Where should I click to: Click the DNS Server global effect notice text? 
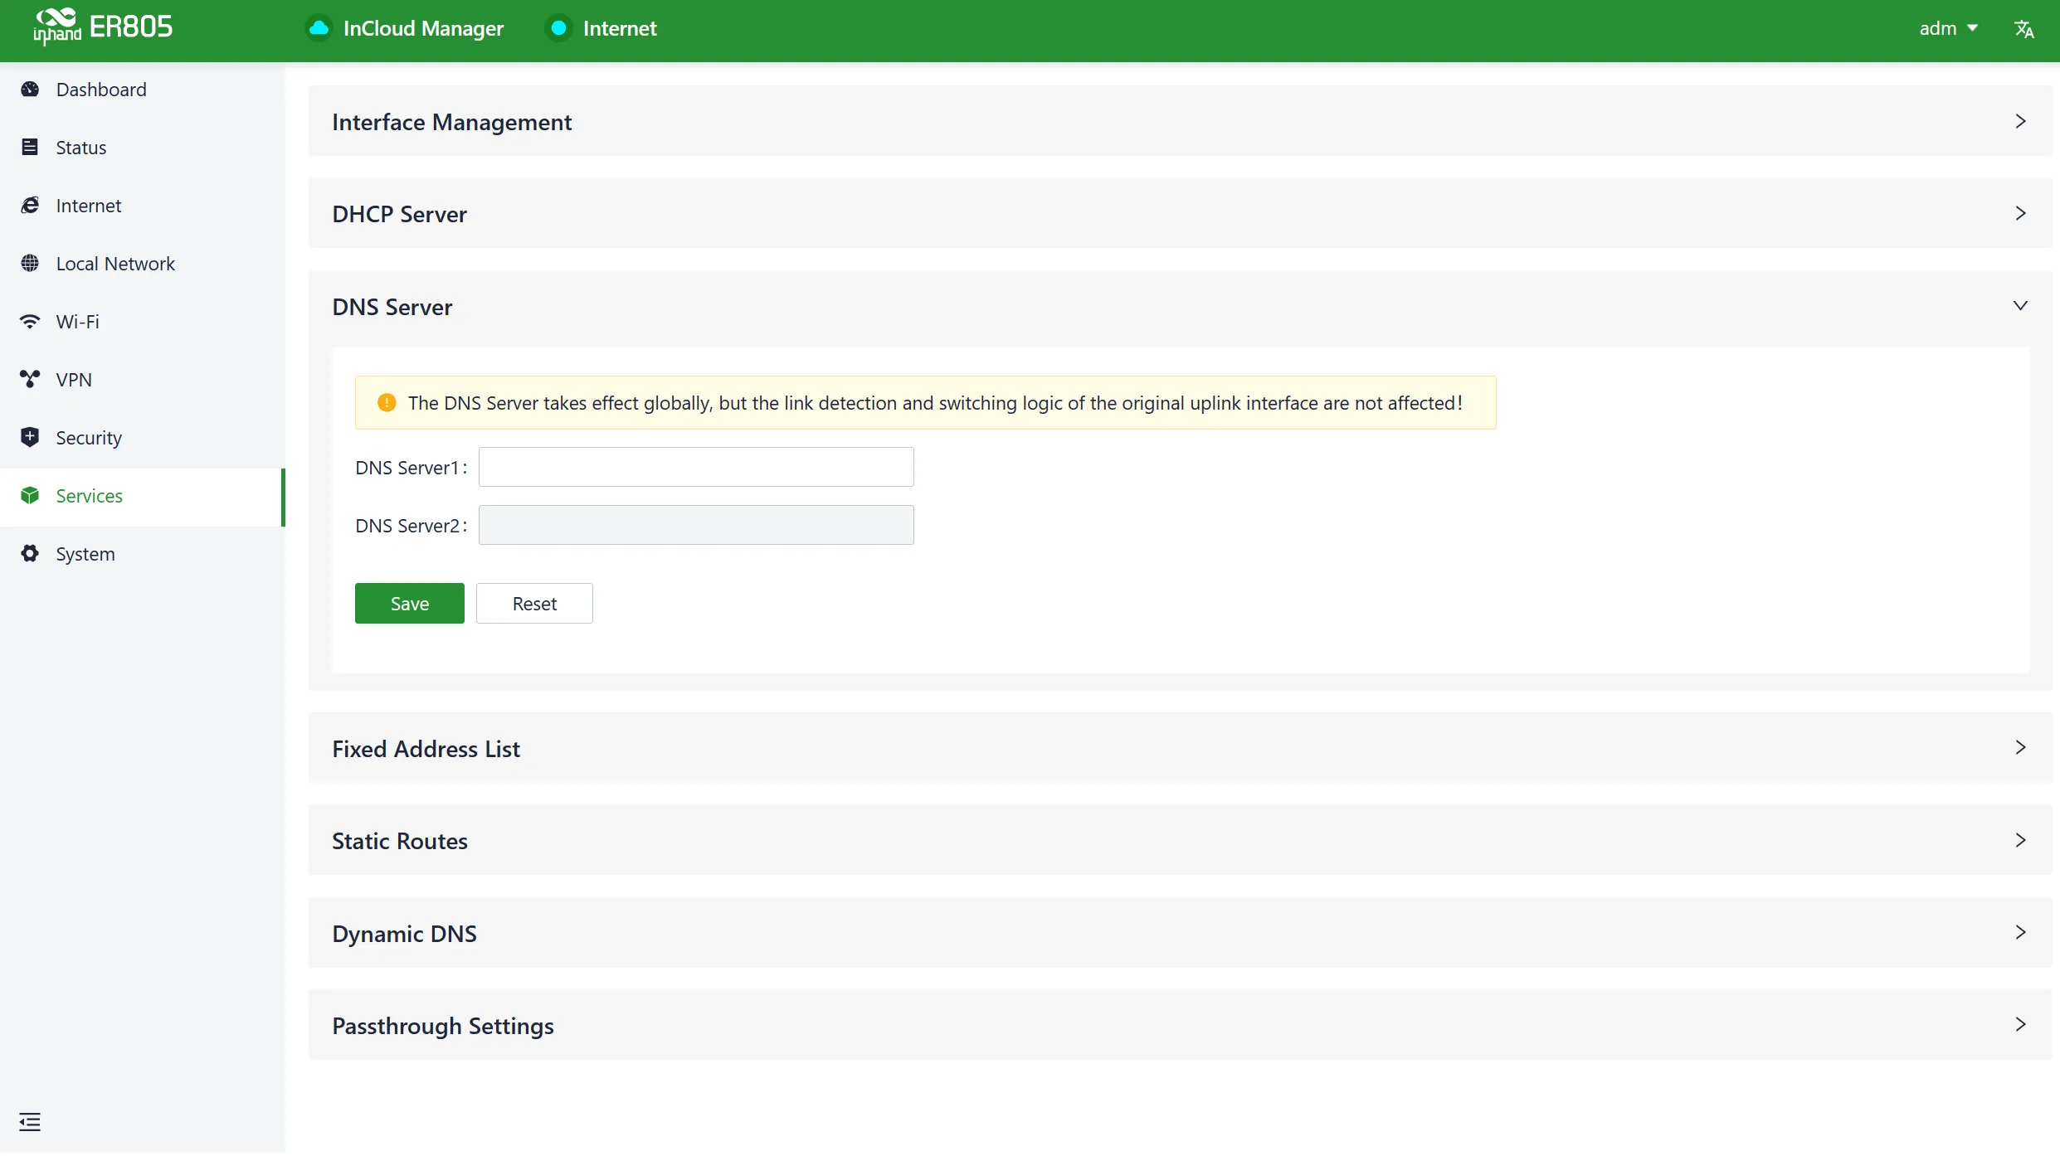[935, 402]
